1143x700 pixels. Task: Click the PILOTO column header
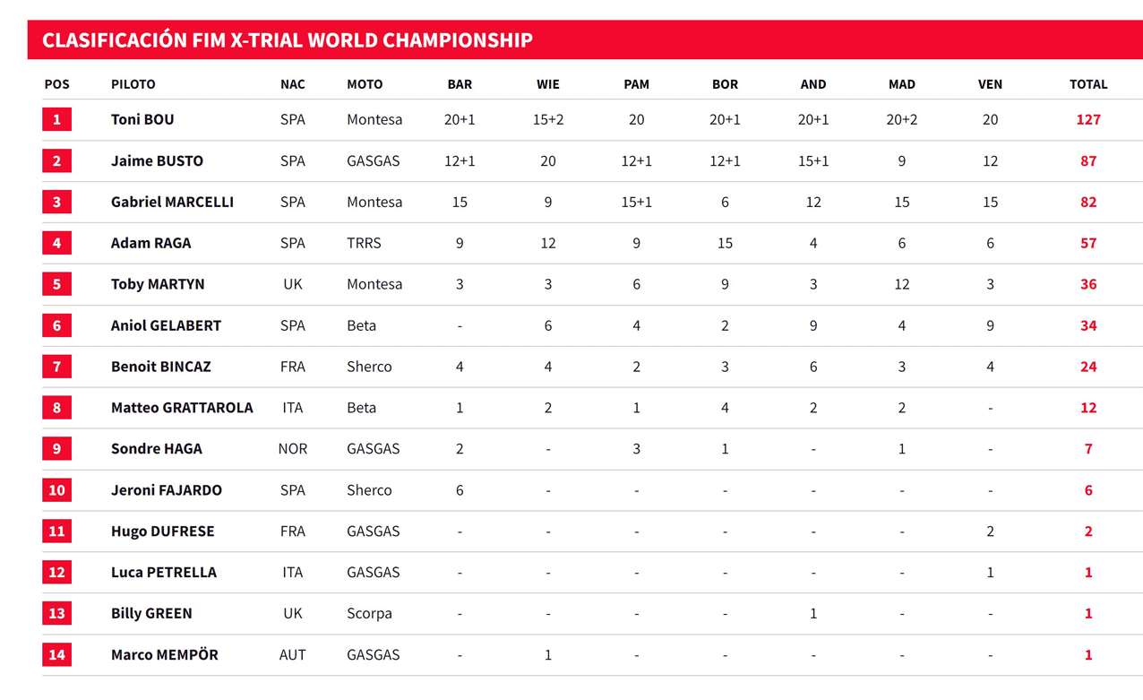[x=133, y=84]
